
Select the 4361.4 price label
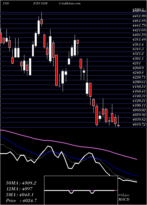coord(138,44)
